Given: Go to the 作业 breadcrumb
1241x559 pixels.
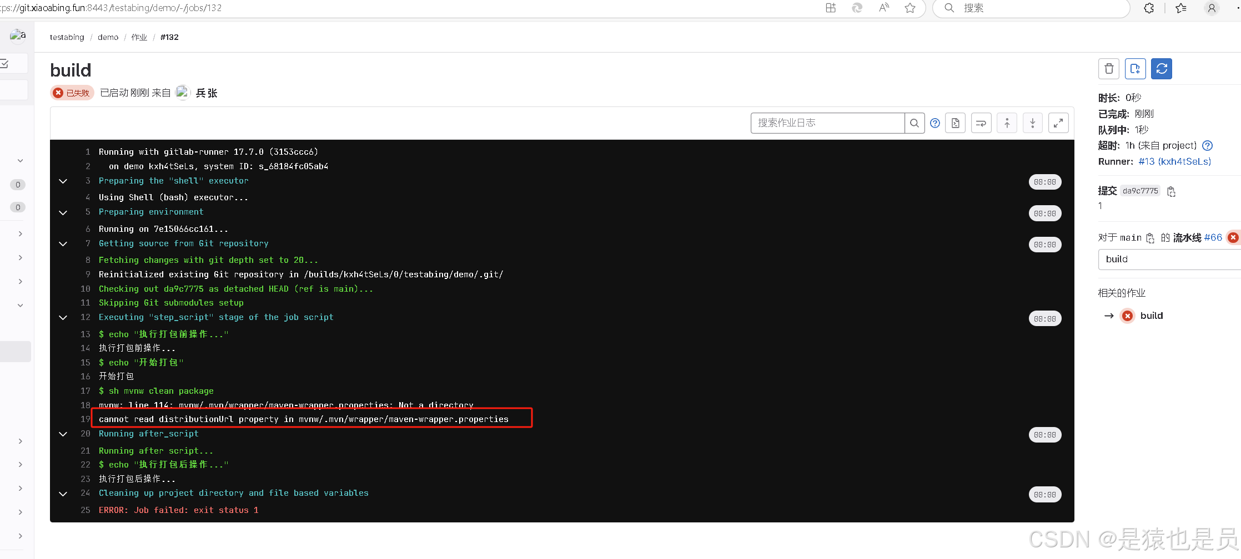Looking at the screenshot, I should tap(139, 37).
